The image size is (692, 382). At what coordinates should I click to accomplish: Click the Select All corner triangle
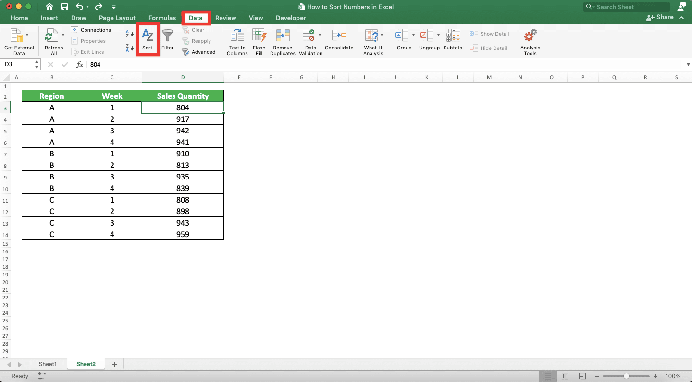point(5,77)
